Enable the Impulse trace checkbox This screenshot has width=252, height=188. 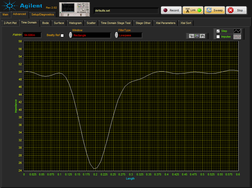(218, 37)
